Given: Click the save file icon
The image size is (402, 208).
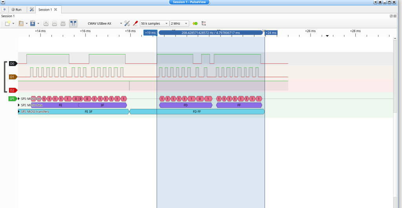Looking at the screenshot, I should [33, 24].
